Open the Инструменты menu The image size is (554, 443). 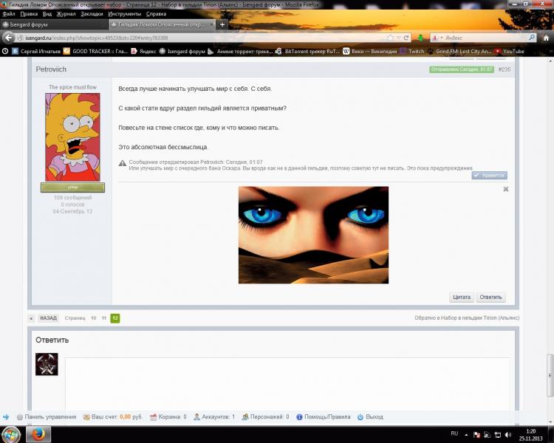click(x=124, y=14)
